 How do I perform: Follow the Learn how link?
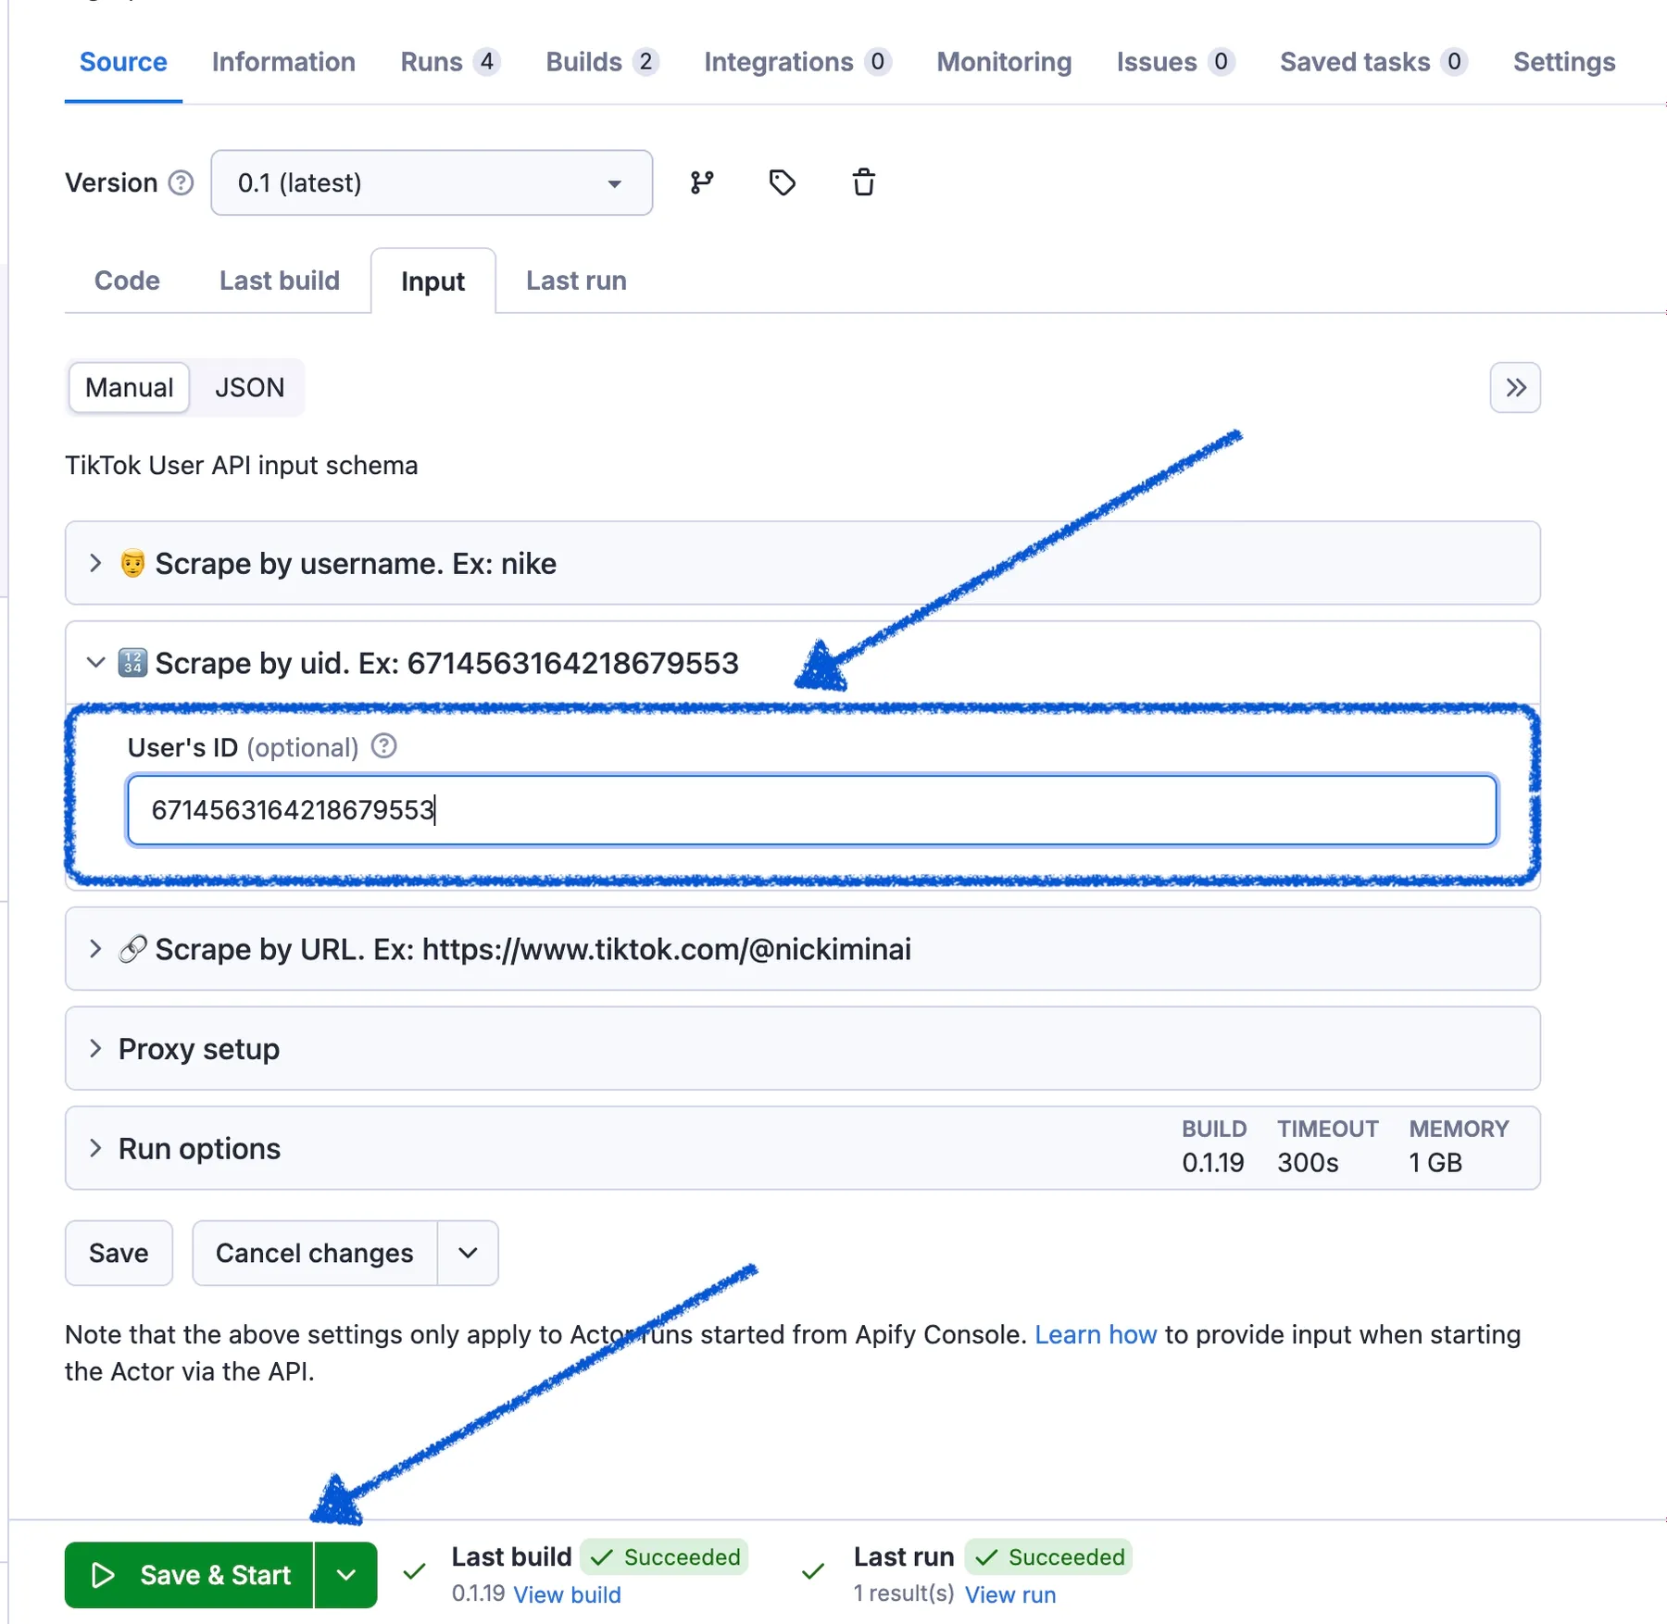point(1096,1335)
